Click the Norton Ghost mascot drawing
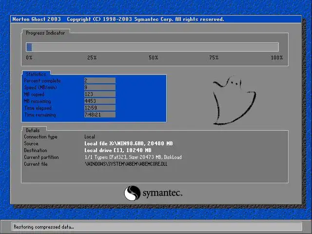Viewport: 312px width, 234px height. tap(234, 100)
